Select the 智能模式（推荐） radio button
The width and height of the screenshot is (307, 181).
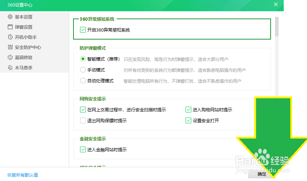(x=83, y=59)
